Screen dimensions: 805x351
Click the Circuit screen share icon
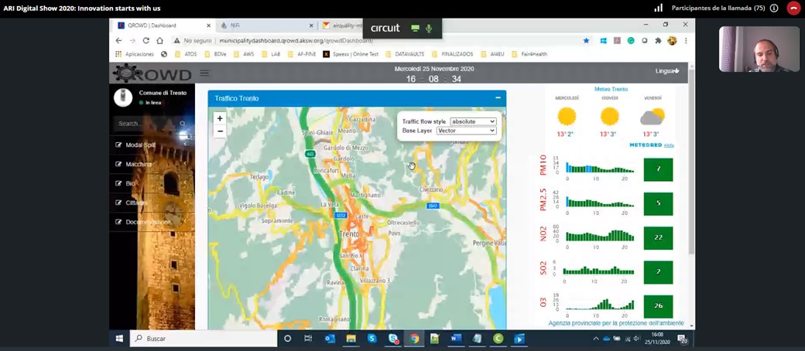[415, 29]
